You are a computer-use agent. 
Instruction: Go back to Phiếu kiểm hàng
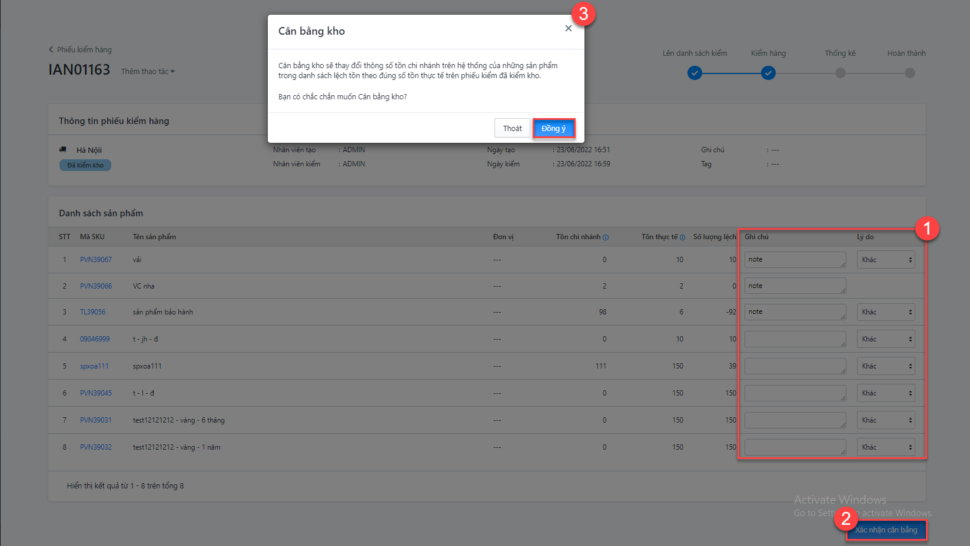80,49
